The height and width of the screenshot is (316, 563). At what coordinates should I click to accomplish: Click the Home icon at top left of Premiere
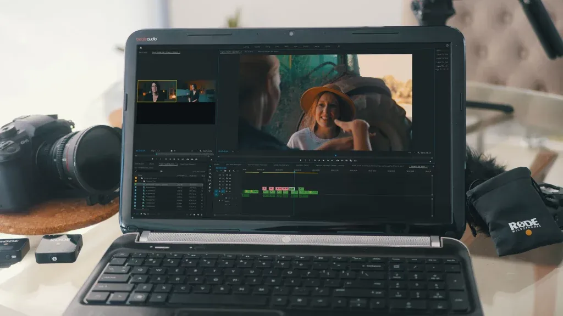tap(140, 47)
